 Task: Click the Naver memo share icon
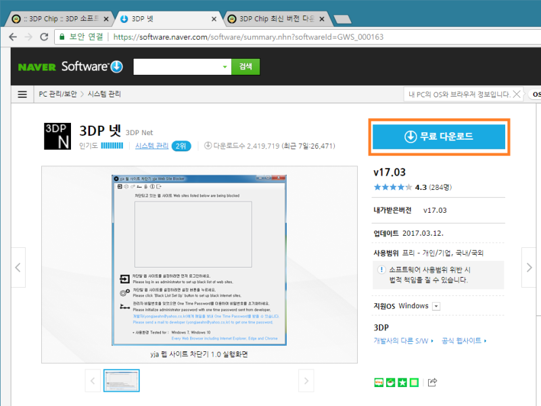[x=415, y=382]
